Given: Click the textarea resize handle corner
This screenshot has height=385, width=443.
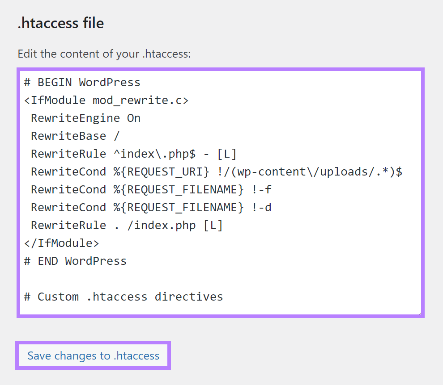Looking at the screenshot, I should 419,313.
